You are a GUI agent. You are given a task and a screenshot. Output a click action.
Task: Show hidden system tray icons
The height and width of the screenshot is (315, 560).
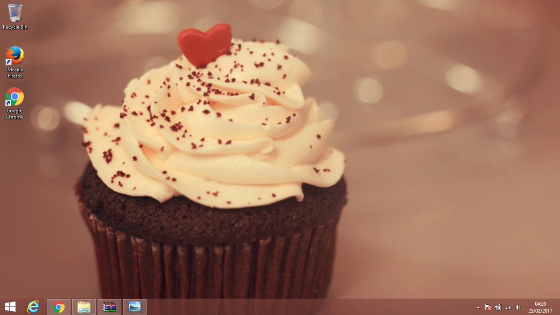click(x=478, y=308)
